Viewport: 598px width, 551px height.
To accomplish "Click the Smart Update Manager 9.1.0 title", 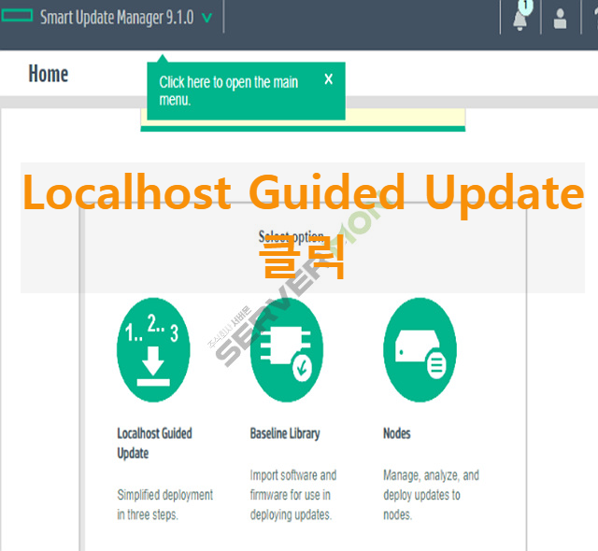I will (x=117, y=18).
